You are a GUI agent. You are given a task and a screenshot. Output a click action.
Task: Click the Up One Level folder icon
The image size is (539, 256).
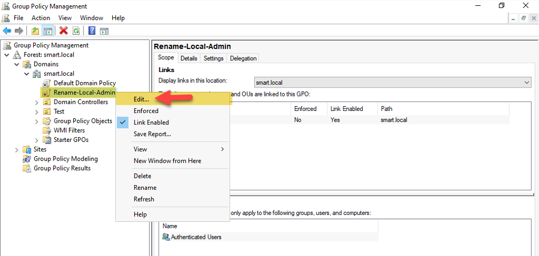pos(35,31)
